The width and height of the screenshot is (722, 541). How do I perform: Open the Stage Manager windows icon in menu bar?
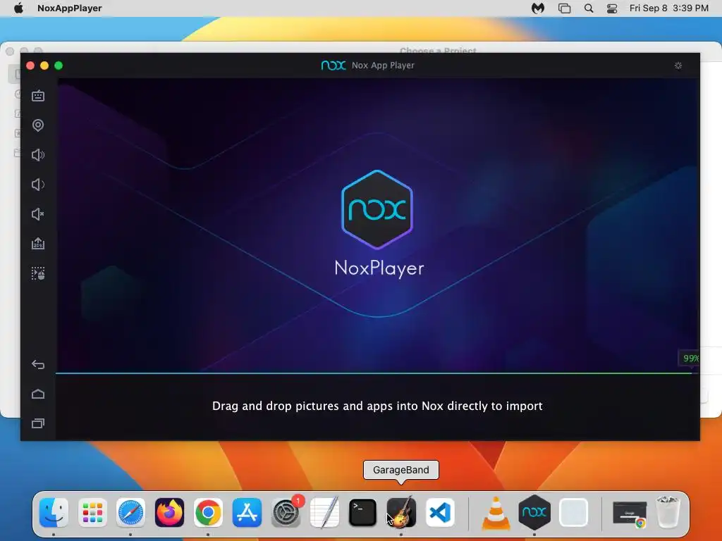click(x=564, y=8)
